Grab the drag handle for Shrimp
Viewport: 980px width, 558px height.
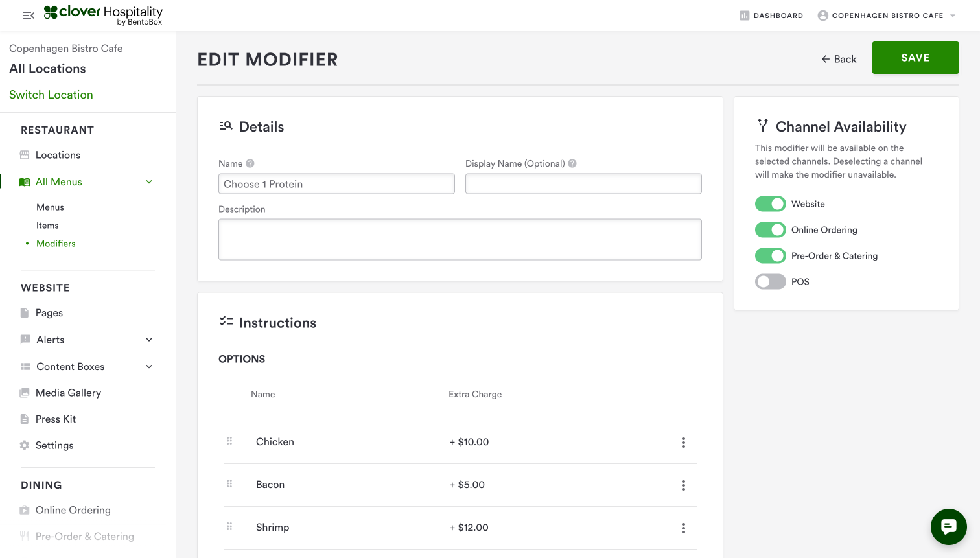(229, 527)
